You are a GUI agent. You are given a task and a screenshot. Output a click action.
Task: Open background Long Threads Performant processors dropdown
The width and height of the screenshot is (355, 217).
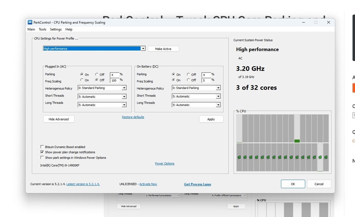click(x=163, y=195)
